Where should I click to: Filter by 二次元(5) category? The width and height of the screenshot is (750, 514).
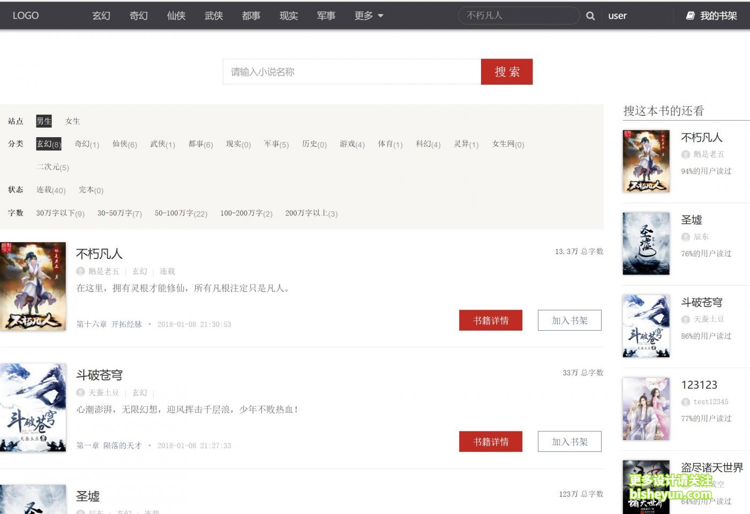(52, 167)
